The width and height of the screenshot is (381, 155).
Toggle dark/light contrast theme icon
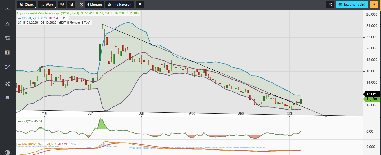[x=8, y=152]
